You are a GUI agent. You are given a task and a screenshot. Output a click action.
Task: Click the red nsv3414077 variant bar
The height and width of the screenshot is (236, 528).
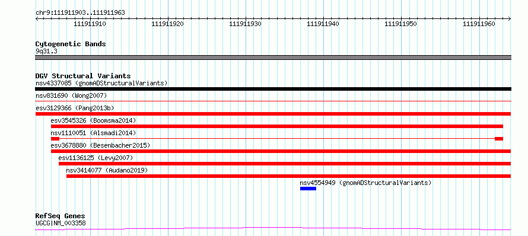pyautogui.click(x=288, y=176)
